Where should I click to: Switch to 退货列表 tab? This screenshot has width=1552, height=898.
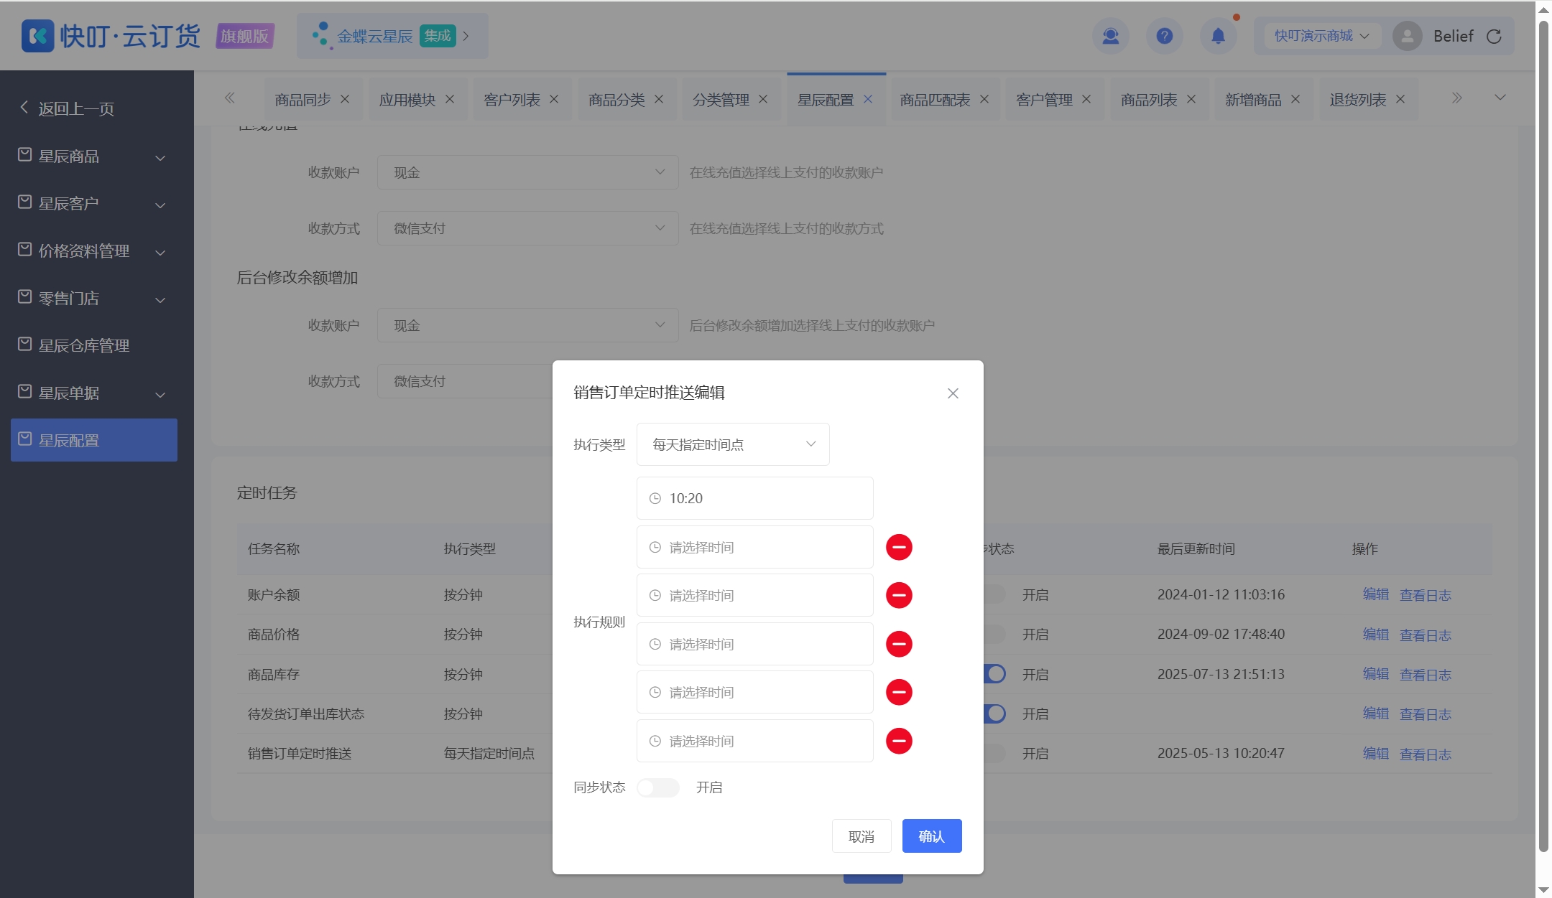1357,100
